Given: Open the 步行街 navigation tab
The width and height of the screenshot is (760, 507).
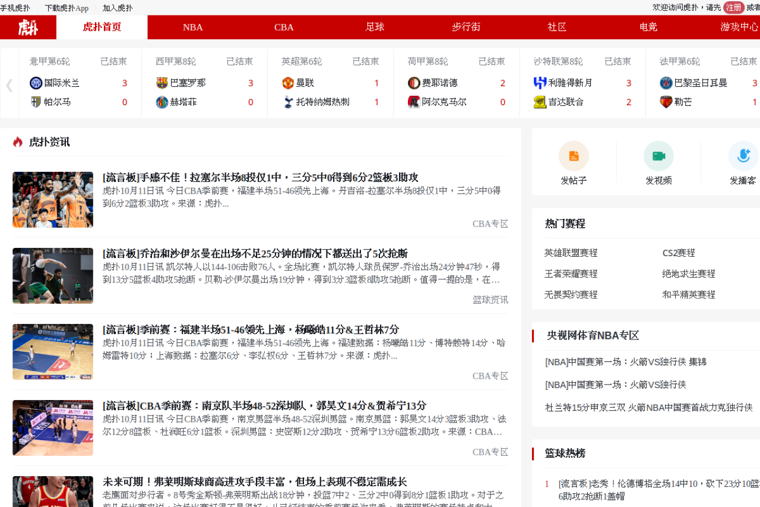Looking at the screenshot, I should point(466,27).
